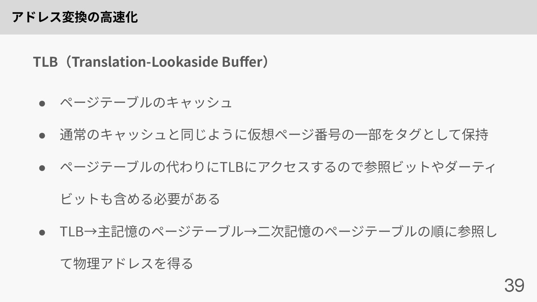Click the slide title アドレス変換の高速化
Image resolution: width=537 pixels, height=302 pixels.
pos(75,17)
